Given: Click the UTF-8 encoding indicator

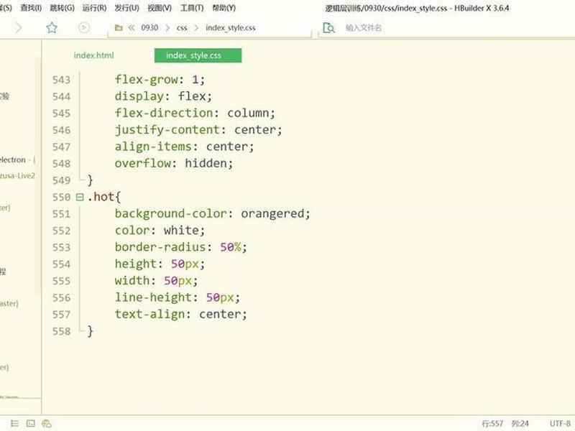Looking at the screenshot, I should [x=560, y=424].
